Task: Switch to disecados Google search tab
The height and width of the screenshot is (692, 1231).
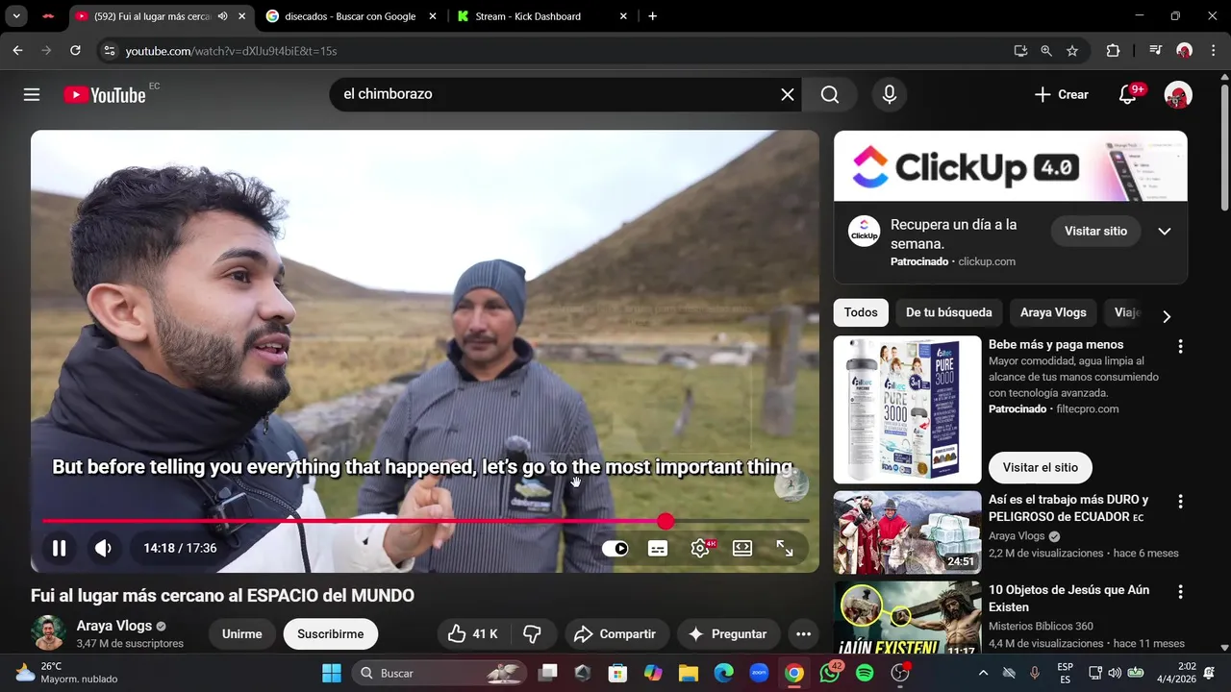Action: click(x=350, y=16)
